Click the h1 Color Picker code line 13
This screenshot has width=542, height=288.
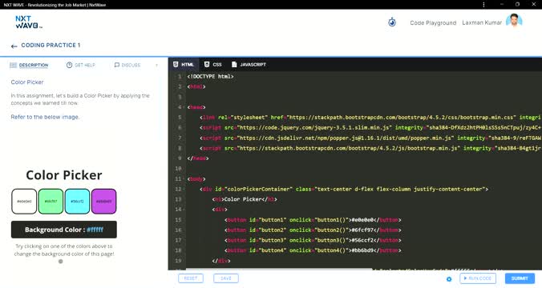(x=245, y=199)
